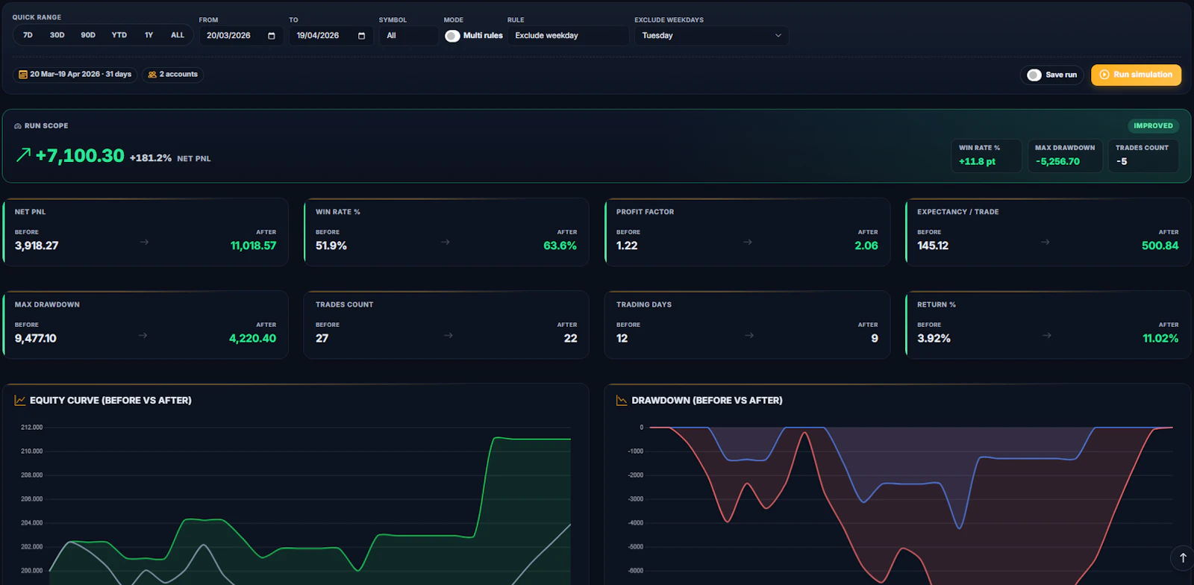The height and width of the screenshot is (585, 1194).
Task: Click the Max Drawdown card arrow icon
Action: (143, 336)
